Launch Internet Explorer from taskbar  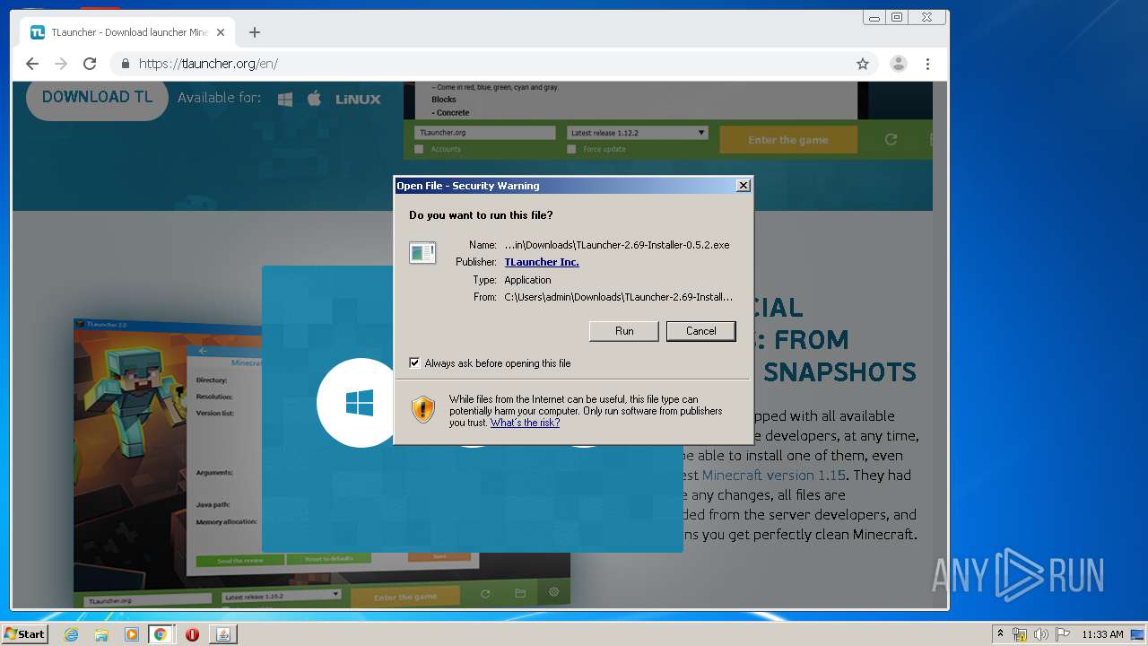[x=71, y=634]
